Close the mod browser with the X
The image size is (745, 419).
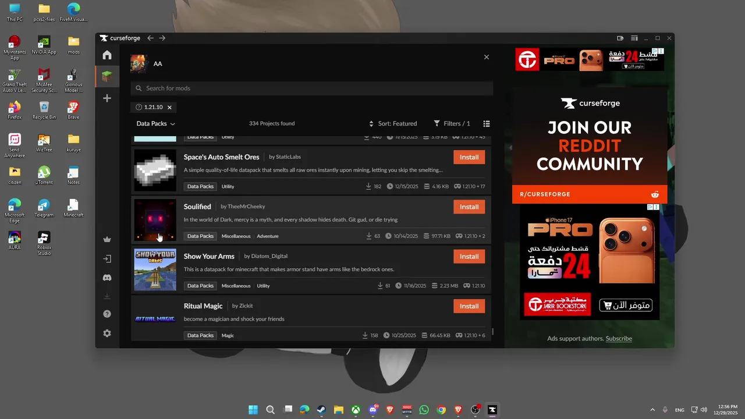487,57
